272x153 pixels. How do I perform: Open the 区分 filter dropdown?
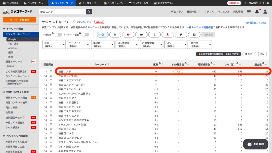pos(54,44)
